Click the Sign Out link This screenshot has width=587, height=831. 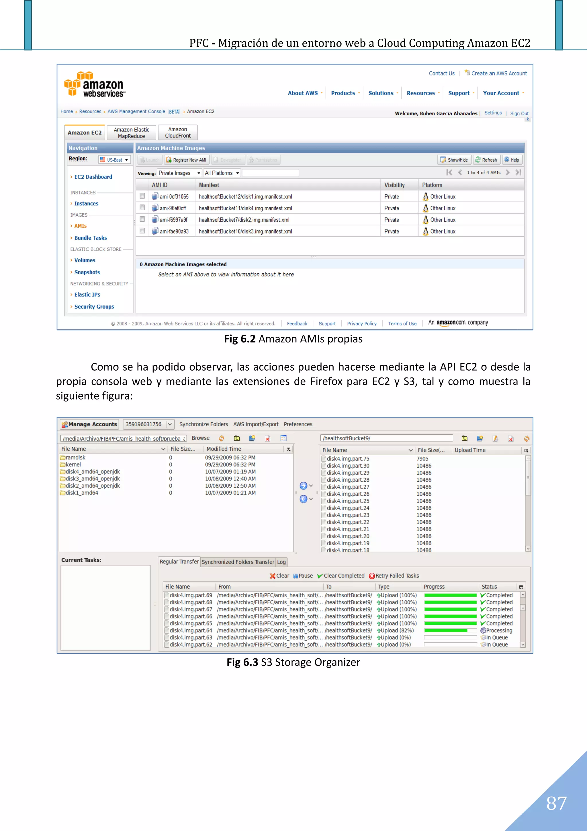click(x=519, y=114)
